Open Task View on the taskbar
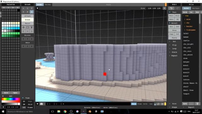This screenshot has height=114, width=202. 52,111
